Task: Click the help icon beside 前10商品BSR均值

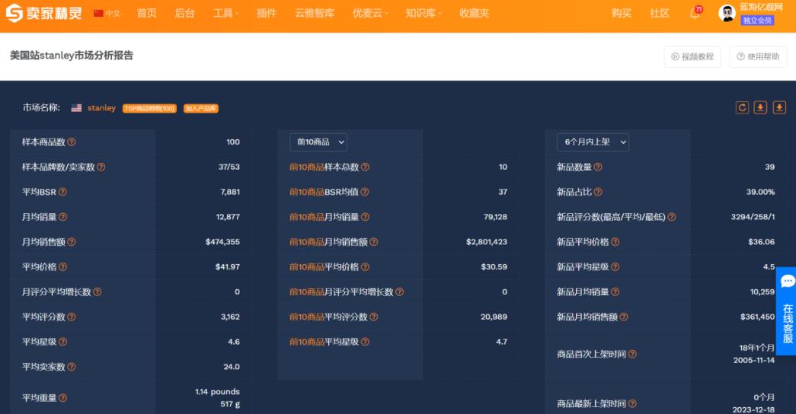Action: pyautogui.click(x=365, y=192)
